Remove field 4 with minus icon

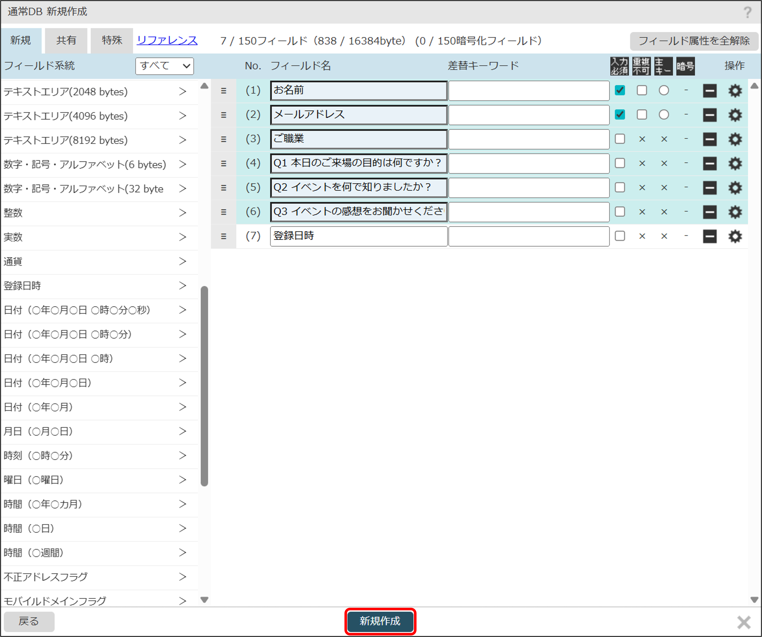point(709,164)
